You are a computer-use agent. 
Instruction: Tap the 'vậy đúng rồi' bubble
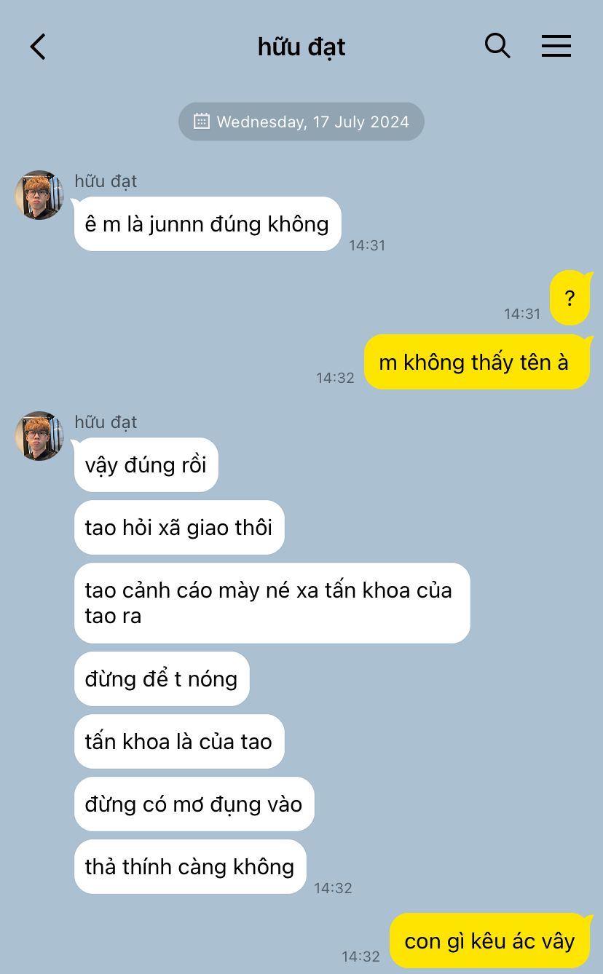pyautogui.click(x=146, y=464)
